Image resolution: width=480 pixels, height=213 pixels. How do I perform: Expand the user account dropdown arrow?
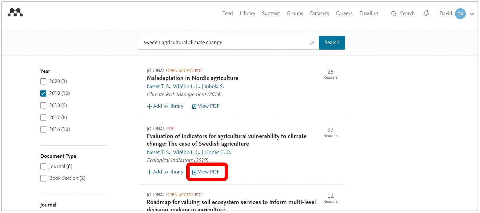tap(472, 14)
